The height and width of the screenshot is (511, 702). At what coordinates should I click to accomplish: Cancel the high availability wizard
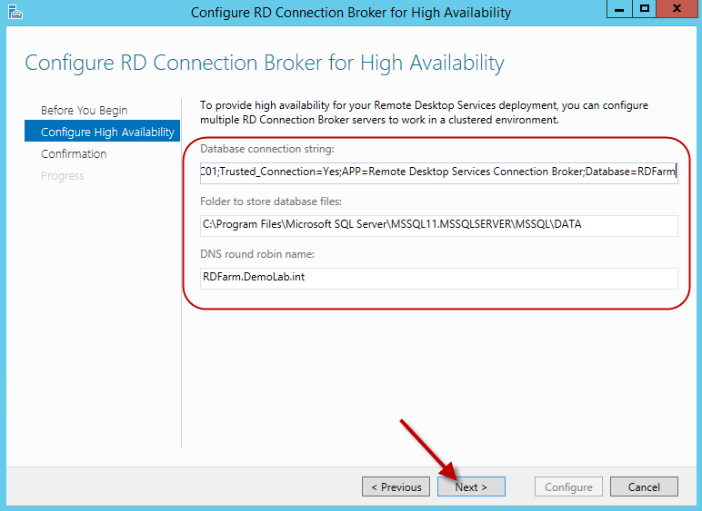644,486
